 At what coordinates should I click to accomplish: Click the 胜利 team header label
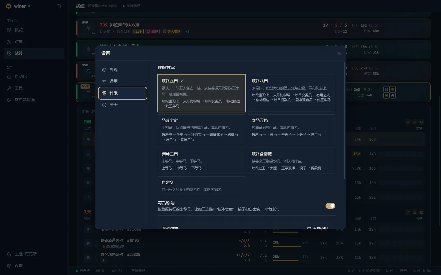(x=87, y=122)
